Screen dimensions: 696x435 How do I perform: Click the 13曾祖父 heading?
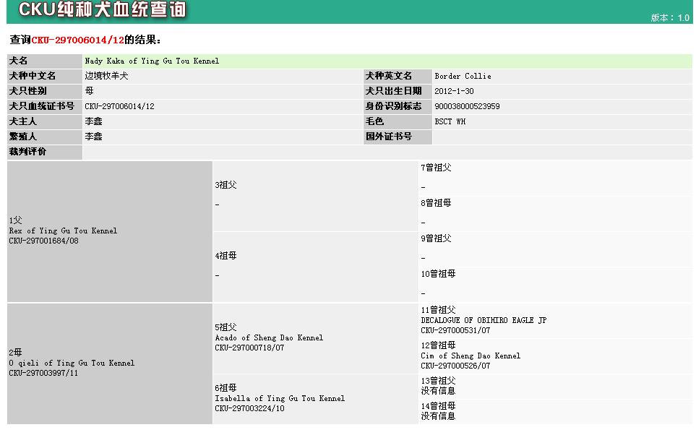(438, 382)
